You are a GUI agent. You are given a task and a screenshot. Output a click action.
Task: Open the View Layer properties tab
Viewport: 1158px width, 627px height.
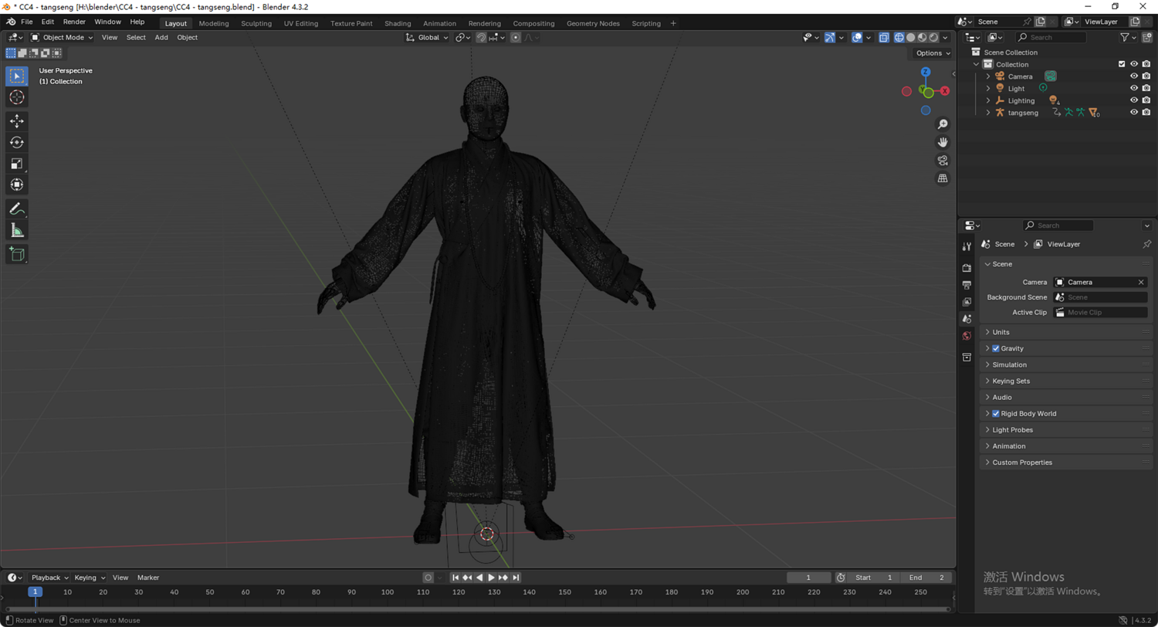pos(967,302)
